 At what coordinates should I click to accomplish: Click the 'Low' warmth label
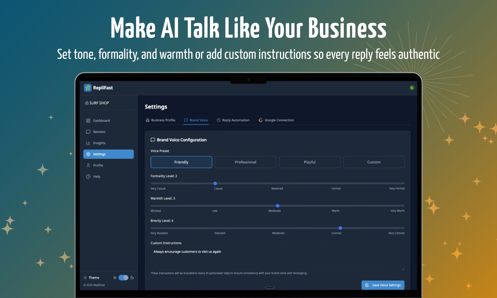(x=215, y=211)
